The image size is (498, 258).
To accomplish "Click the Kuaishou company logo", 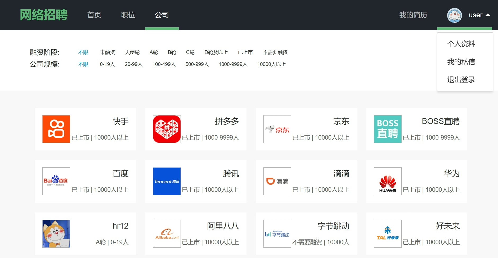I will (56, 129).
